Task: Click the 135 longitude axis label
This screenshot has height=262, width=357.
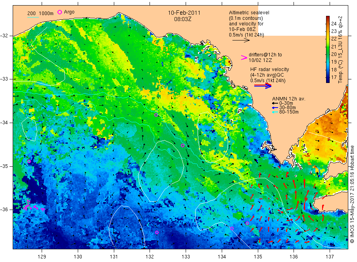Action: [258, 257]
